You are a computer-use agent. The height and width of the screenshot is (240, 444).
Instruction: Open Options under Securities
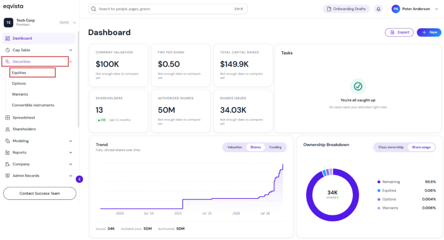19,83
